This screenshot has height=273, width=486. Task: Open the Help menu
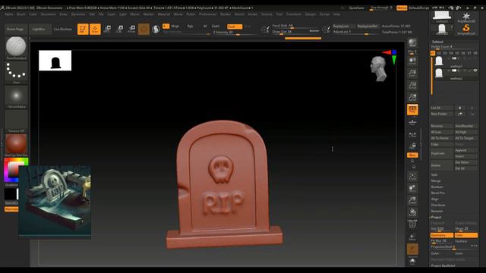336,14
